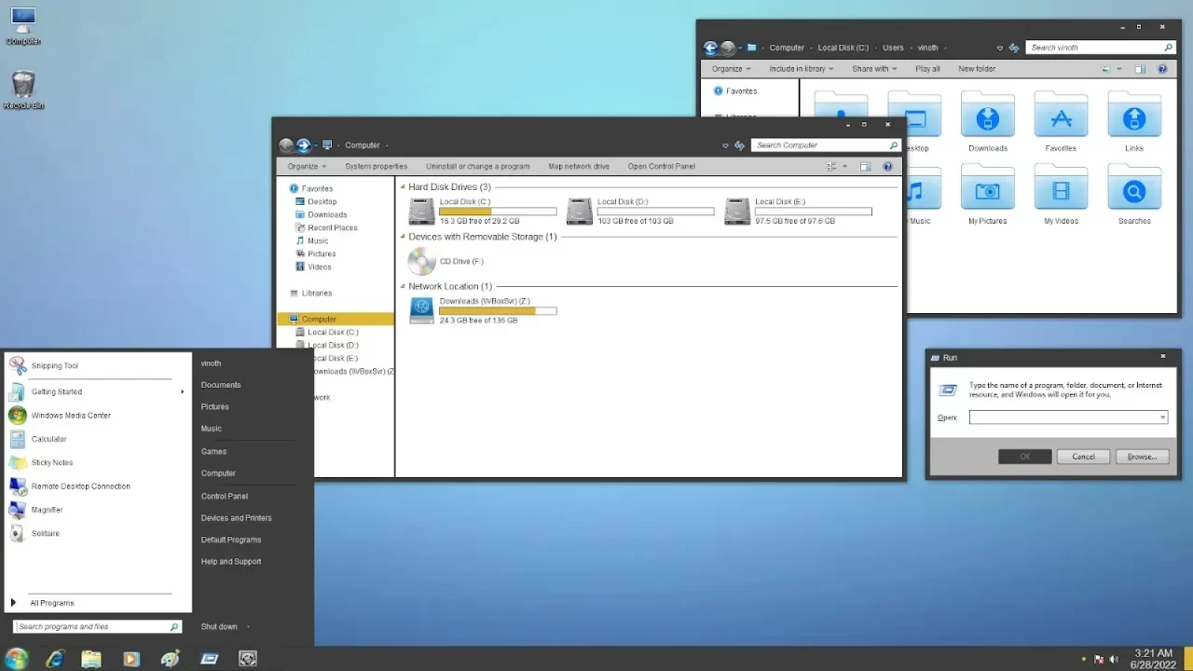
Task: Expand the Open combo box in Run
Action: coord(1162,418)
